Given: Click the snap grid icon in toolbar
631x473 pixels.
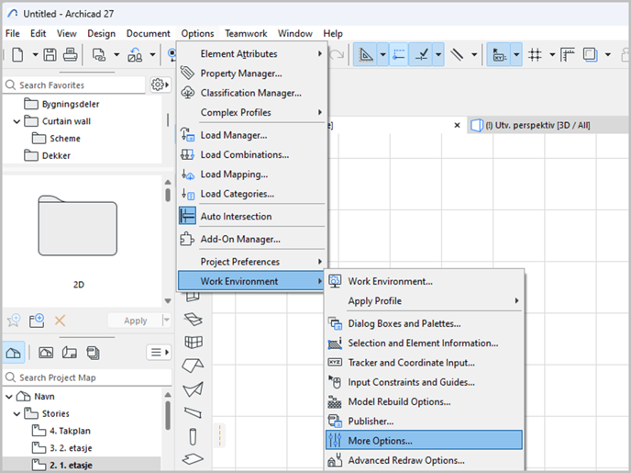Looking at the screenshot, I should point(536,54).
